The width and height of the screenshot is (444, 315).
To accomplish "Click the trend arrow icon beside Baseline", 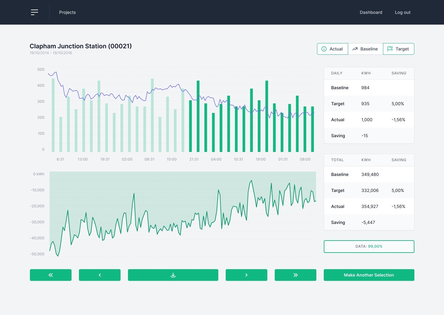I will tap(355, 49).
